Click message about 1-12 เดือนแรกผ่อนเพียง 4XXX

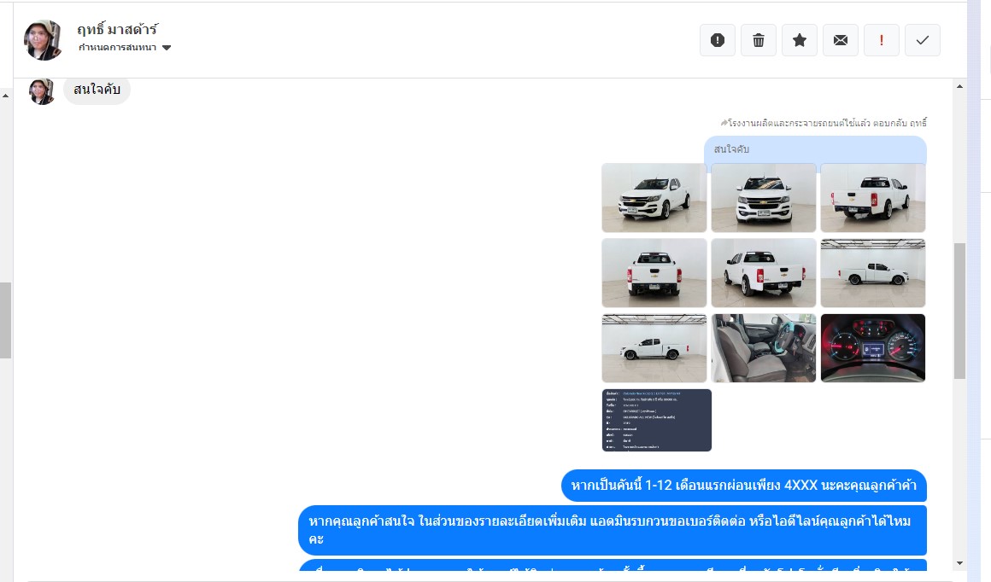(x=744, y=486)
